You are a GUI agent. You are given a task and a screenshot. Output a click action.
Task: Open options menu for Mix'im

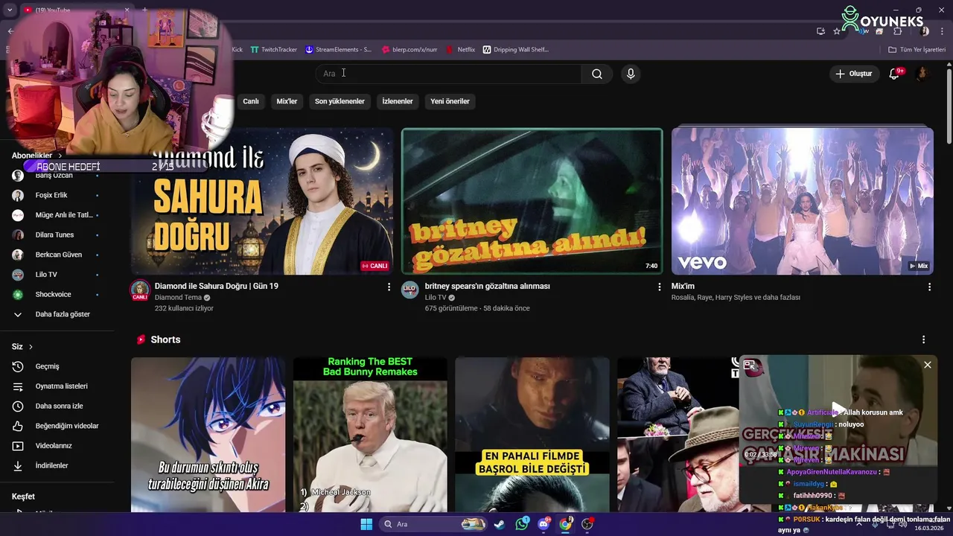pyautogui.click(x=929, y=287)
